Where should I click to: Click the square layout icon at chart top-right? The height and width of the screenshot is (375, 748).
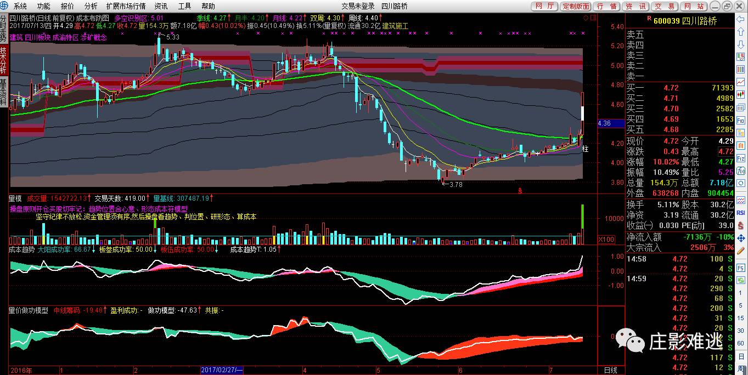point(592,17)
